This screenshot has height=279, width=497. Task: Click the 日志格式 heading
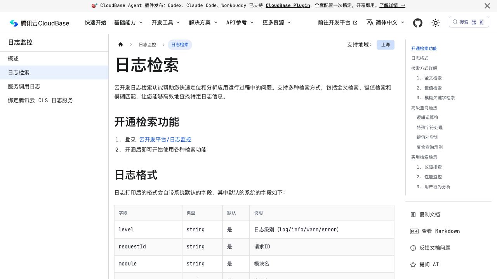coord(136,175)
